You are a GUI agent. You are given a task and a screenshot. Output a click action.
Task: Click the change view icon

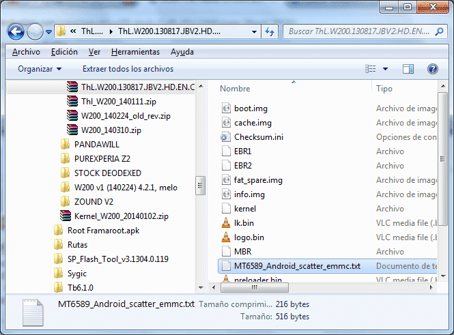371,69
